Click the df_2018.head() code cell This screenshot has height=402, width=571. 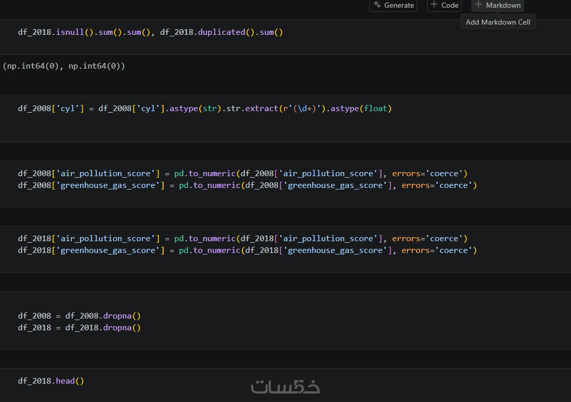[285, 385]
